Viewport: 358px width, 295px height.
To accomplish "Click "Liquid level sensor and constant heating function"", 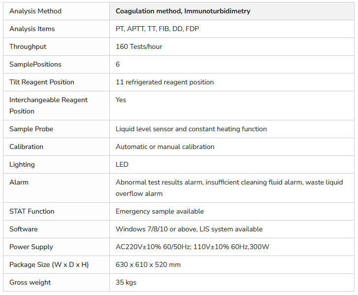I will tap(191, 129).
